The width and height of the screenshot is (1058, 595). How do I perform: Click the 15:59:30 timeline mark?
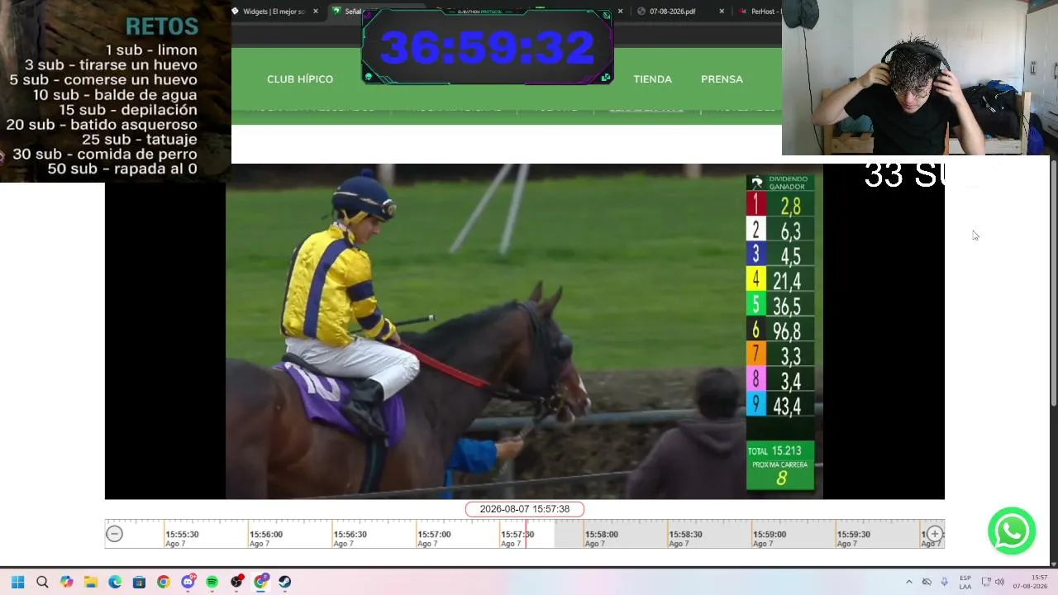[x=854, y=535]
